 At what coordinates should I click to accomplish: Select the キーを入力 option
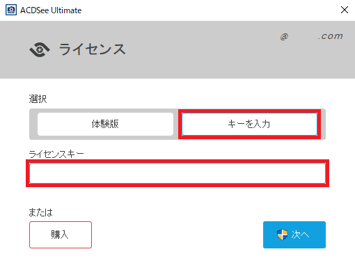[249, 124]
